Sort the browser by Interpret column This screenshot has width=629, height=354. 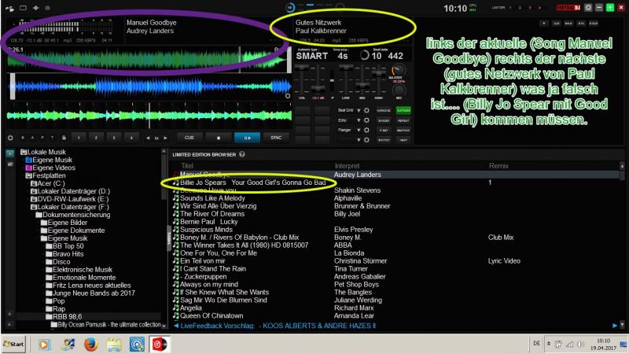pos(347,166)
